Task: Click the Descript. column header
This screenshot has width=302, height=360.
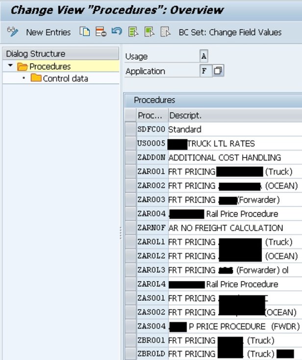Action: pyautogui.click(x=185, y=116)
